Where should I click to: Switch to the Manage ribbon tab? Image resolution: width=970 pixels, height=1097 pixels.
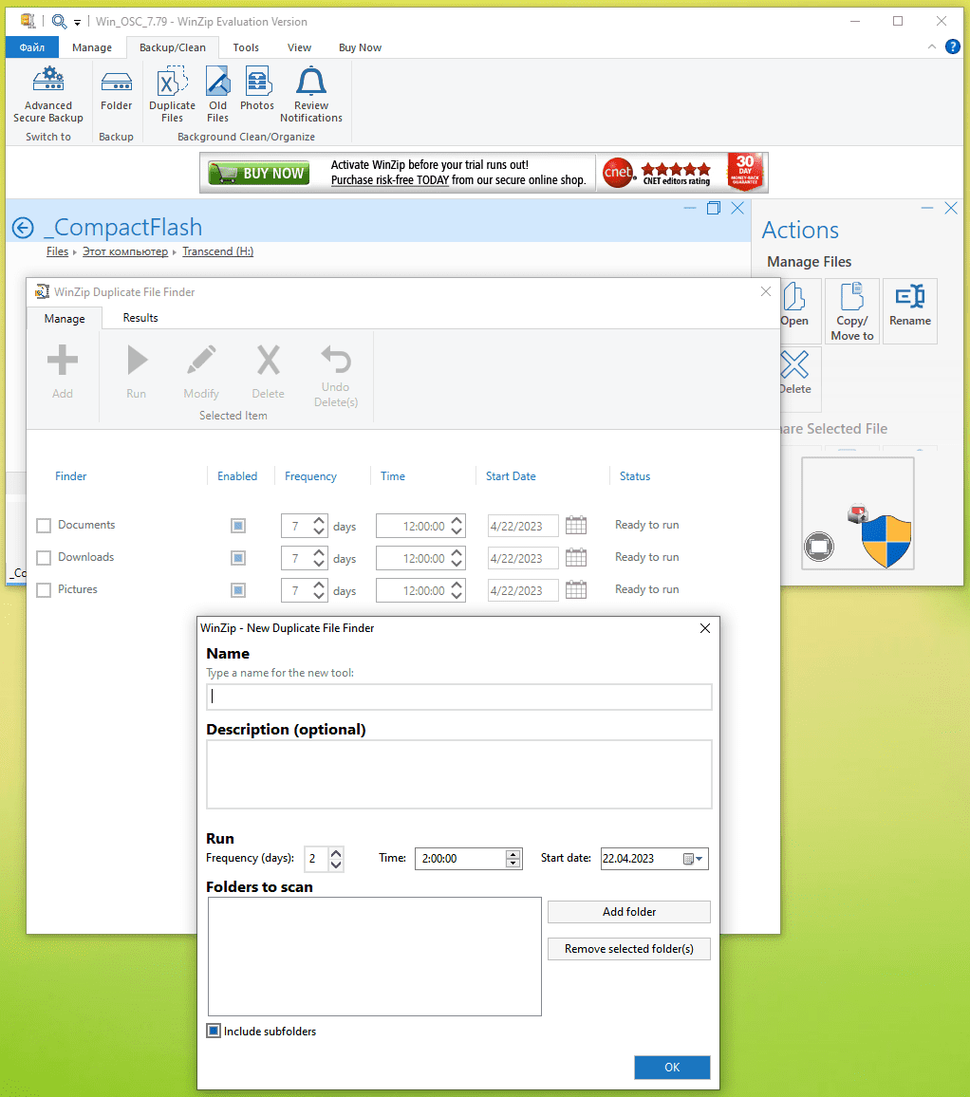[x=92, y=46]
